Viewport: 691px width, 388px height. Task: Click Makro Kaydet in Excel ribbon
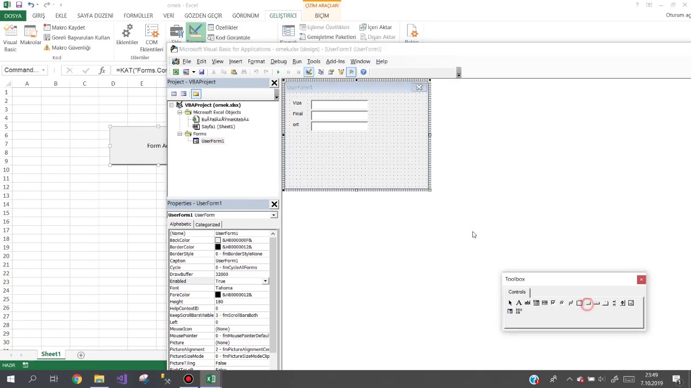[64, 27]
